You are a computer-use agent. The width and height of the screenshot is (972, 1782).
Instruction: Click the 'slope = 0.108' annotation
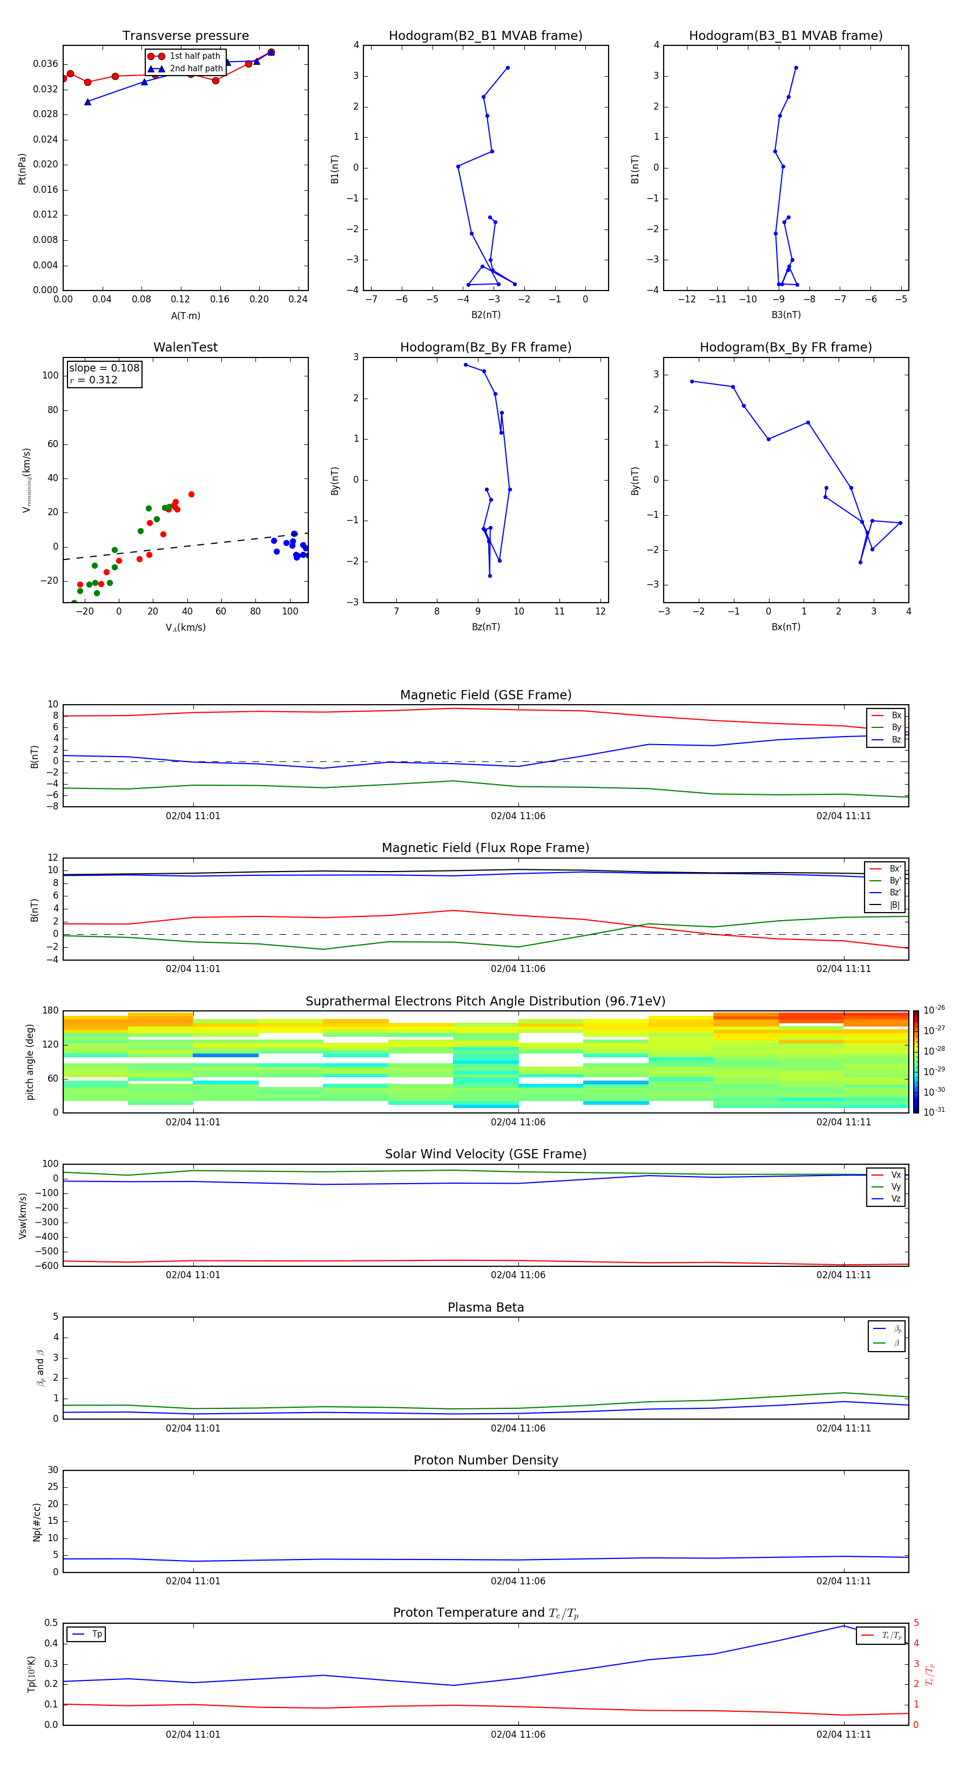coord(104,368)
